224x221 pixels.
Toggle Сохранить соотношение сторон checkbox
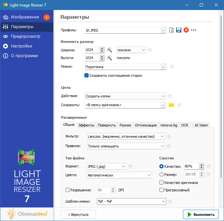(x=86, y=75)
